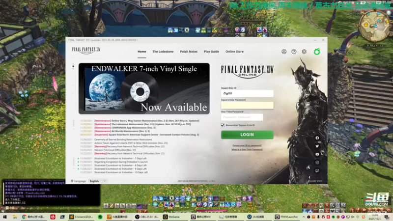Expand the Language dropdown set to English
393x221 pixels.
97,181
